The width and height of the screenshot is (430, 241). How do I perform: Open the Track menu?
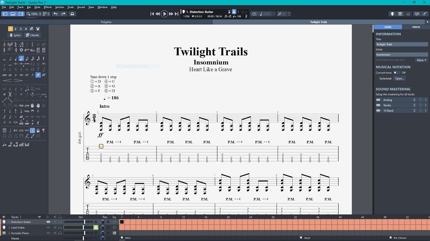click(20, 7)
